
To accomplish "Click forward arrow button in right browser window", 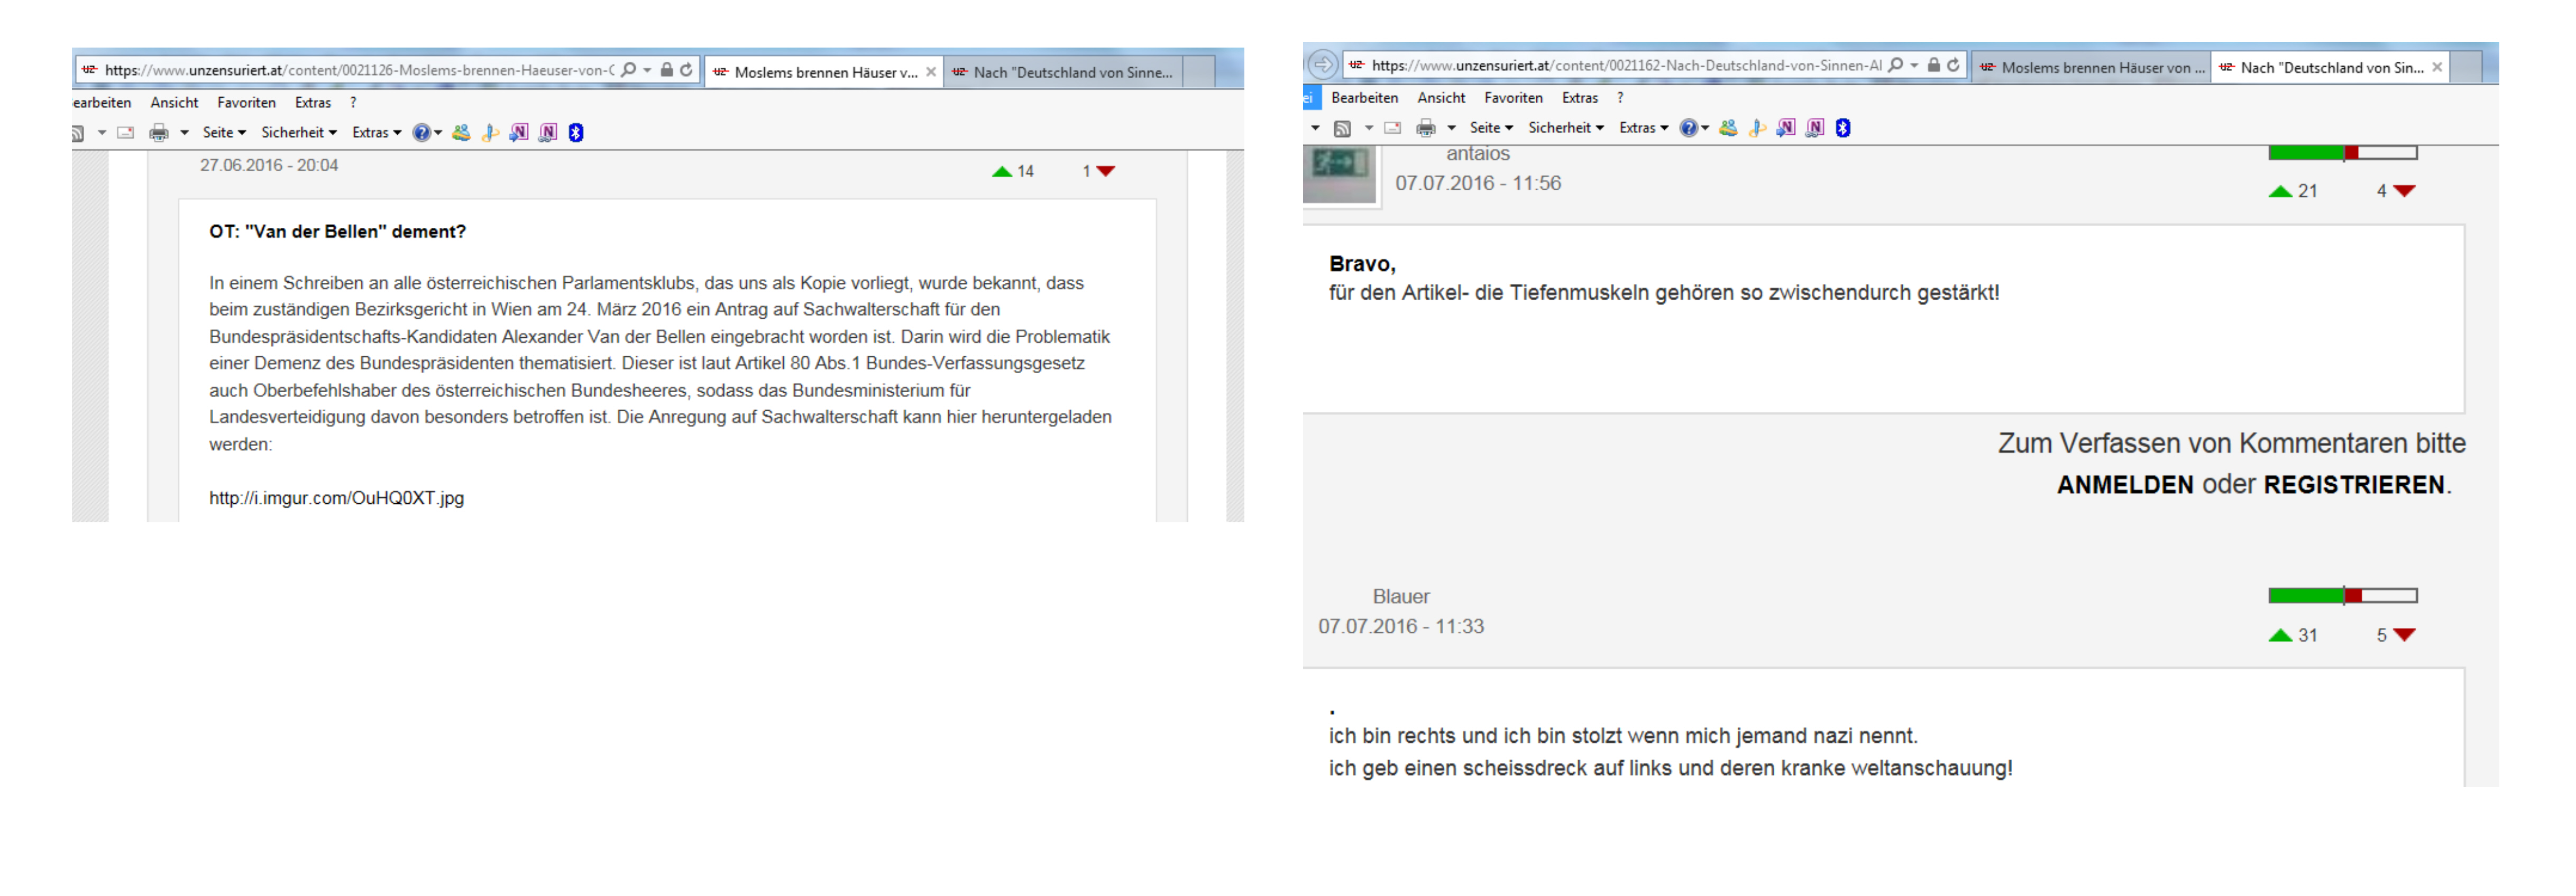I will coord(1322,65).
